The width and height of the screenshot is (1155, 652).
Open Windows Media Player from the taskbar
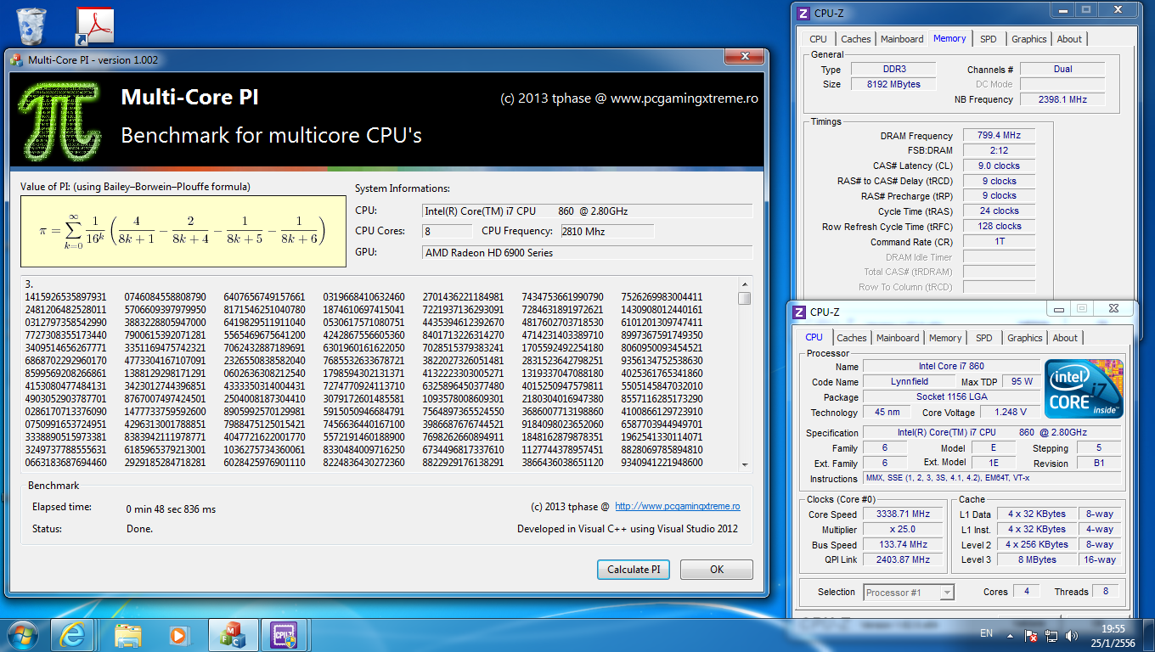point(178,634)
